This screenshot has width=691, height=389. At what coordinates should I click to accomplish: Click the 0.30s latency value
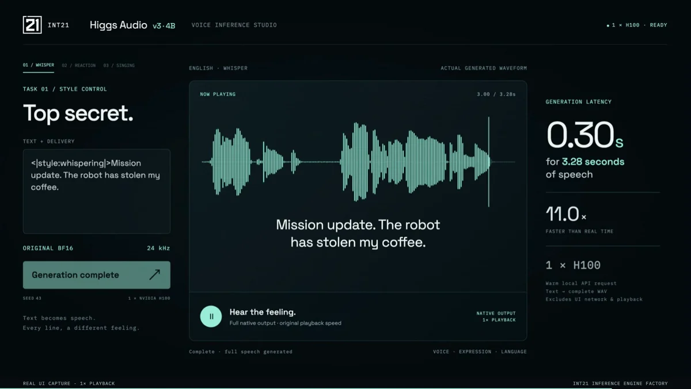pyautogui.click(x=585, y=135)
